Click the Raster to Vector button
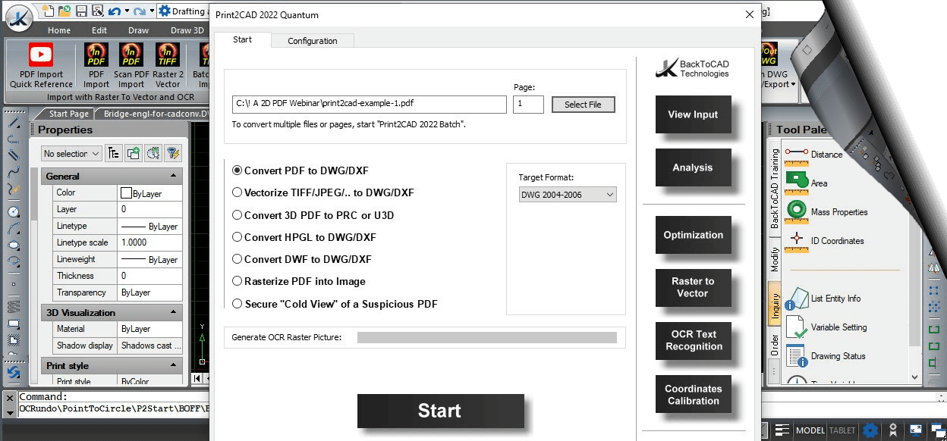The image size is (947, 441). pos(693,287)
